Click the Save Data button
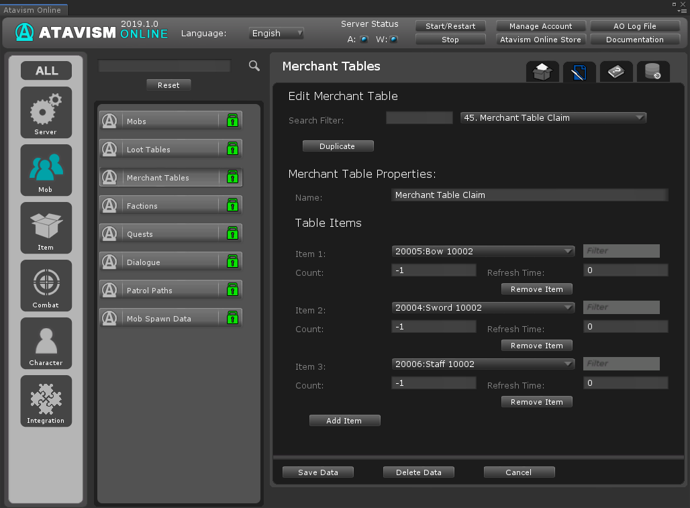690x508 pixels. point(318,472)
